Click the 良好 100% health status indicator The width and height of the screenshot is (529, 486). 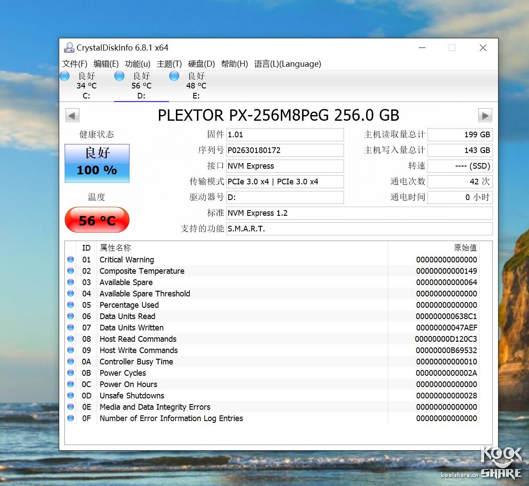coord(97,163)
